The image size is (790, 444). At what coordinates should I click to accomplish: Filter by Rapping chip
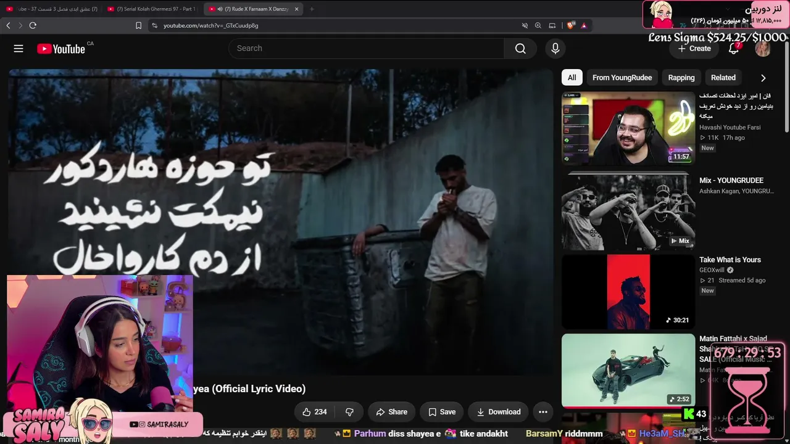point(681,78)
